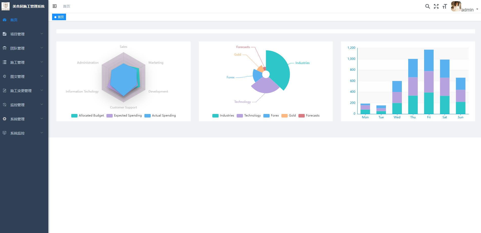Expand the 监控管理 menu chevron
The width and height of the screenshot is (481, 233).
42,104
